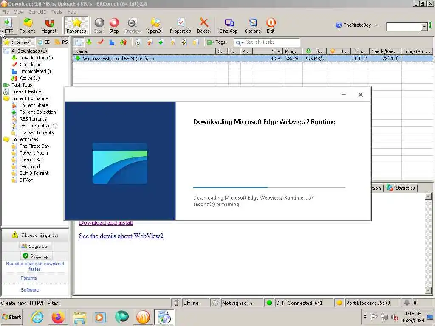This screenshot has height=326, width=435.
Task: Select Completed category in sidebar
Action: (x=31, y=65)
